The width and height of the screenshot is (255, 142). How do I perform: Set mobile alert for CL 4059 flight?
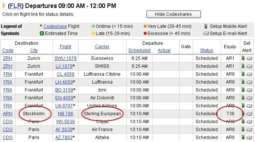(x=243, y=74)
